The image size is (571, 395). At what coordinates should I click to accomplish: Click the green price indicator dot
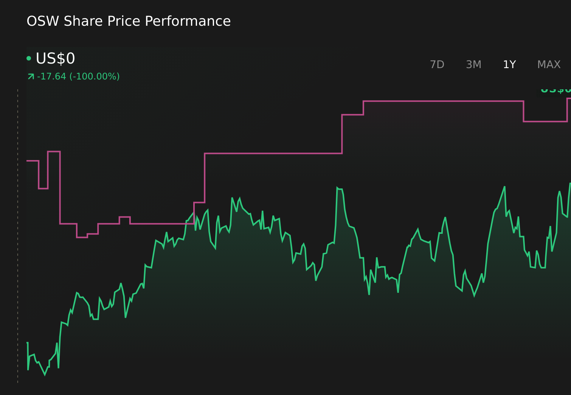coord(29,59)
